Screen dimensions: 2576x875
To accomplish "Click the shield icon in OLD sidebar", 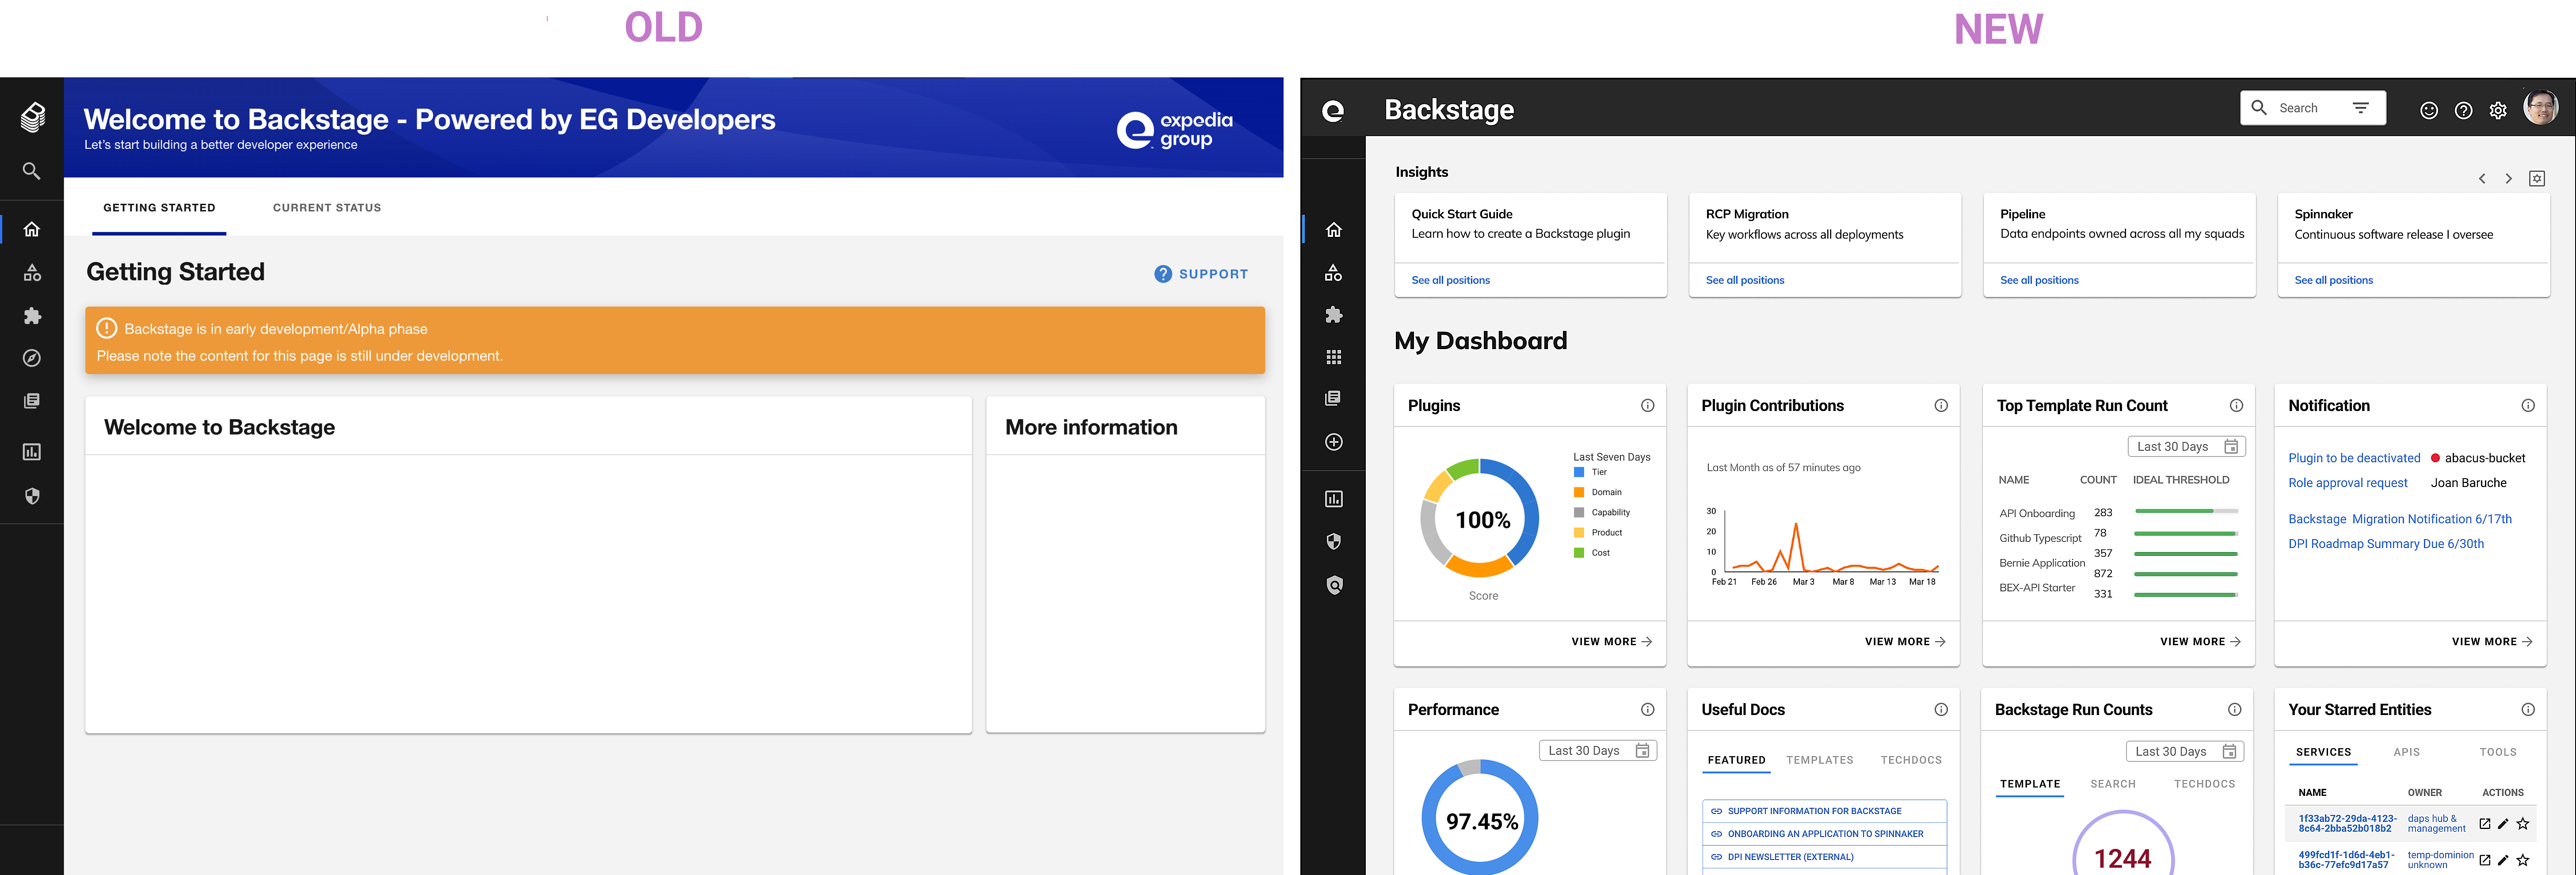I will [x=32, y=496].
